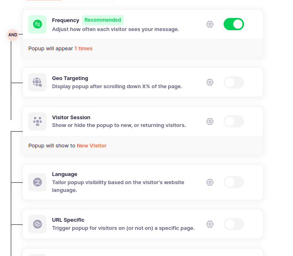
Task: Enable the Geo Targeting toggle
Action: tap(234, 82)
